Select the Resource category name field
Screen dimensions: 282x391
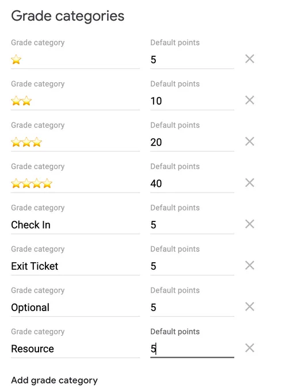[75, 349]
